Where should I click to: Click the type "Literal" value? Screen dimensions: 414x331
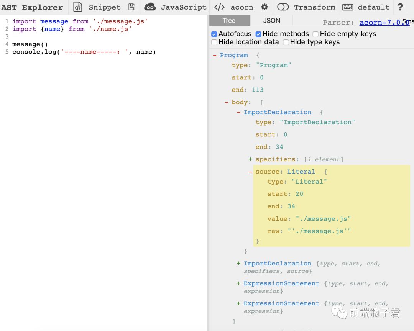[309, 182]
